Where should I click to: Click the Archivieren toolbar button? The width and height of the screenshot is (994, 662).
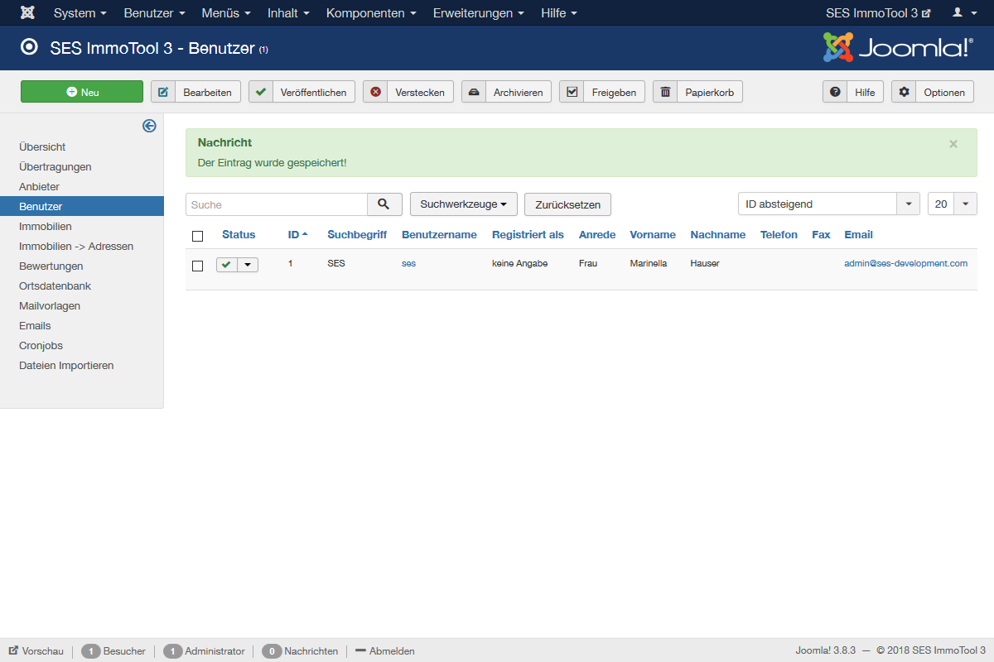click(x=506, y=92)
